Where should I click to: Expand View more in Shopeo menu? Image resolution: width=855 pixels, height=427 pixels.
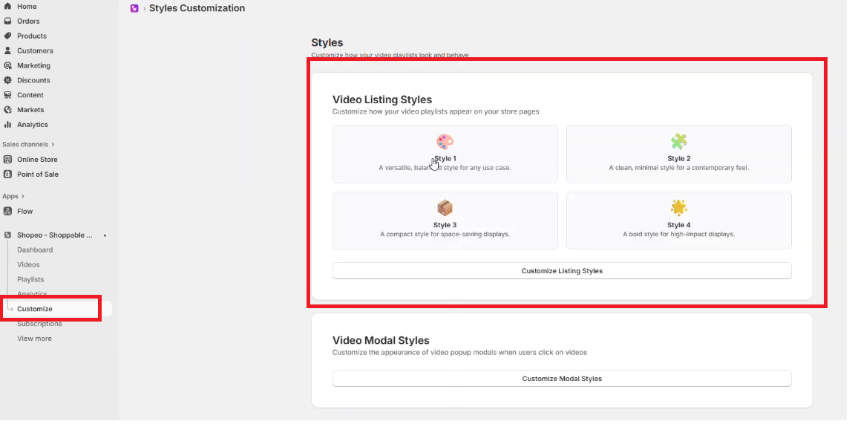[x=34, y=339]
